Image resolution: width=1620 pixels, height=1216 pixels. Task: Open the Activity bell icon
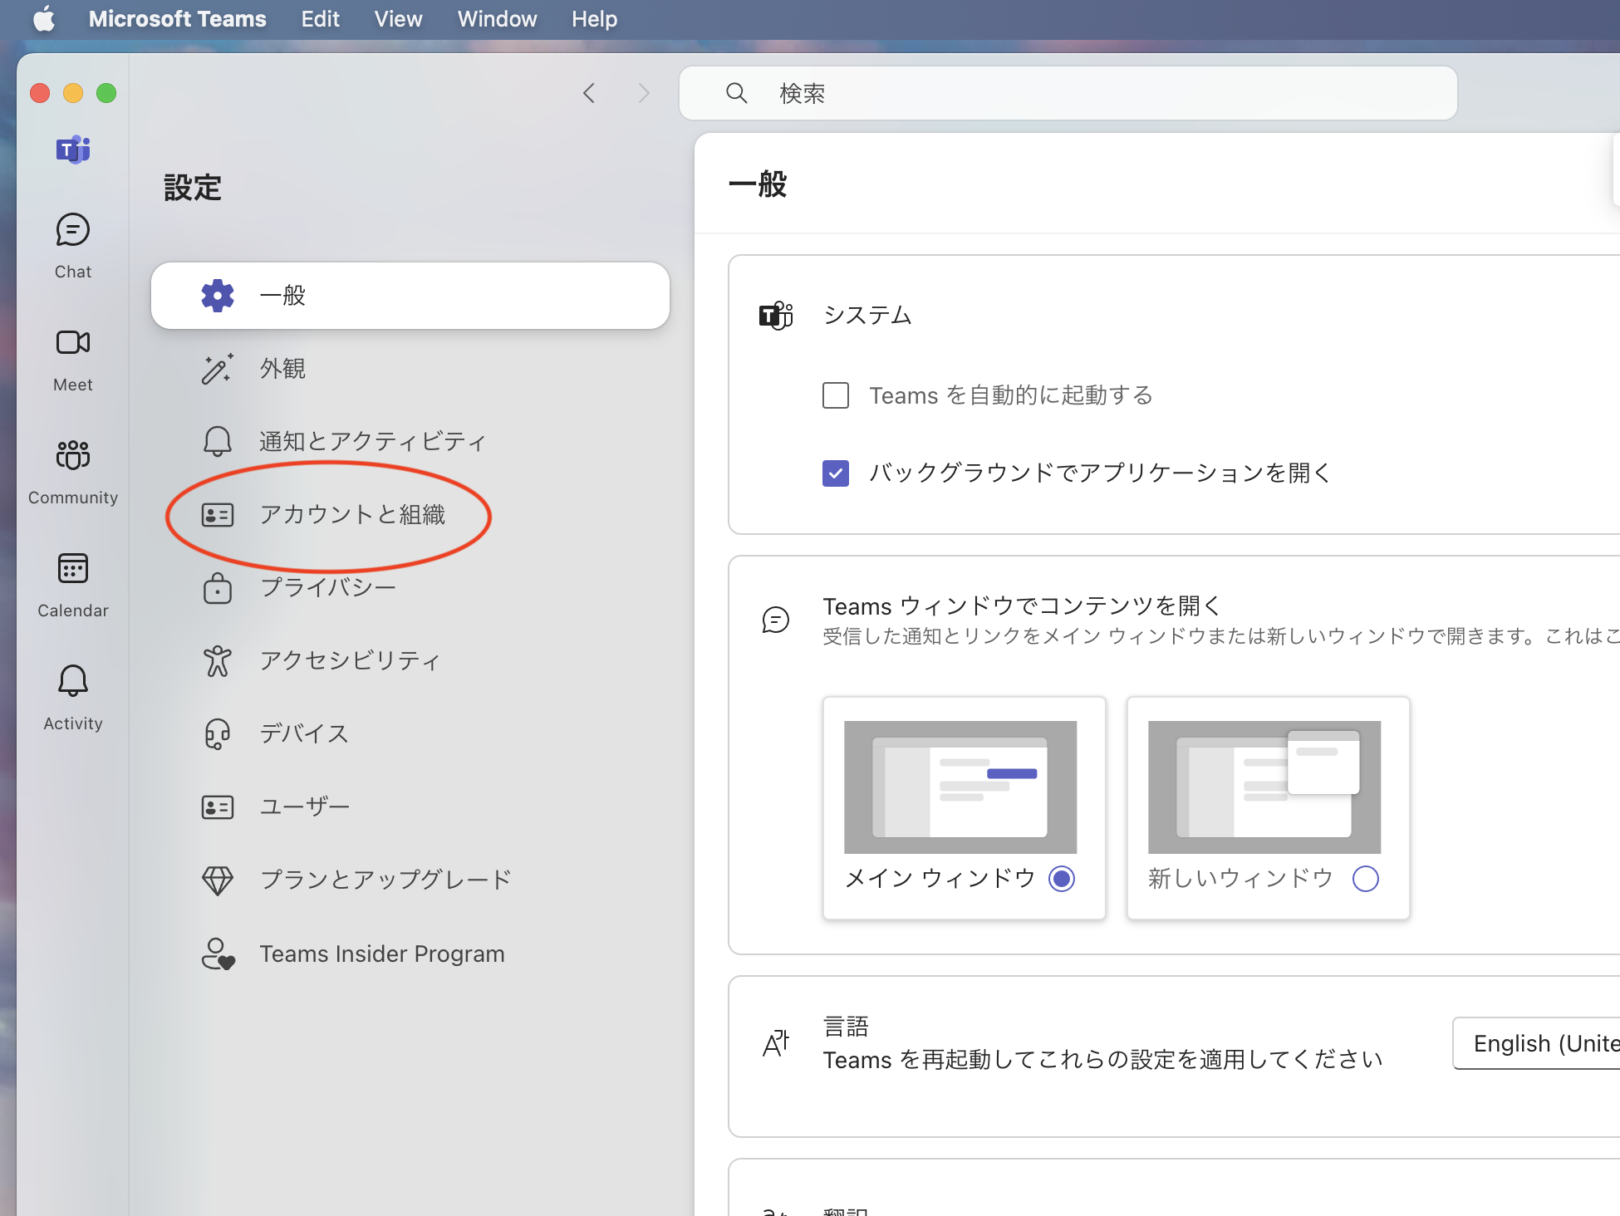tap(73, 681)
